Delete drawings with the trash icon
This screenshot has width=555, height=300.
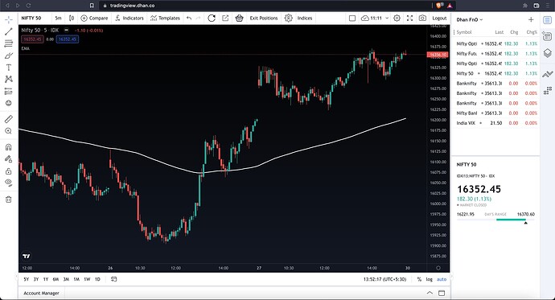(9, 199)
